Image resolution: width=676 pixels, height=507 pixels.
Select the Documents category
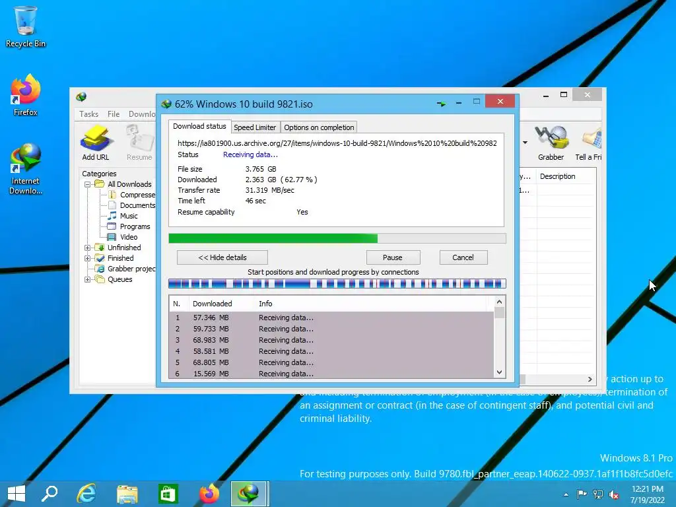(x=132, y=205)
